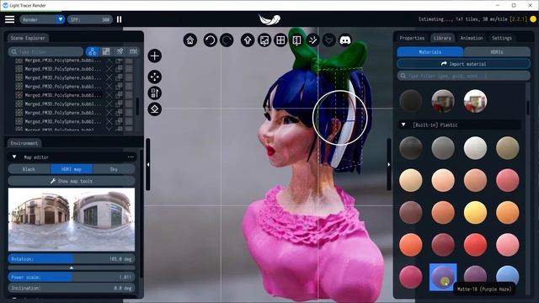Image resolution: width=539 pixels, height=303 pixels.
Task: Click the Power scale slider
Action: pyautogui.click(x=72, y=277)
